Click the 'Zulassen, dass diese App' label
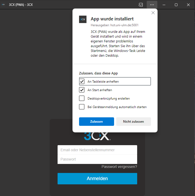195x196 pixels. coord(98,73)
